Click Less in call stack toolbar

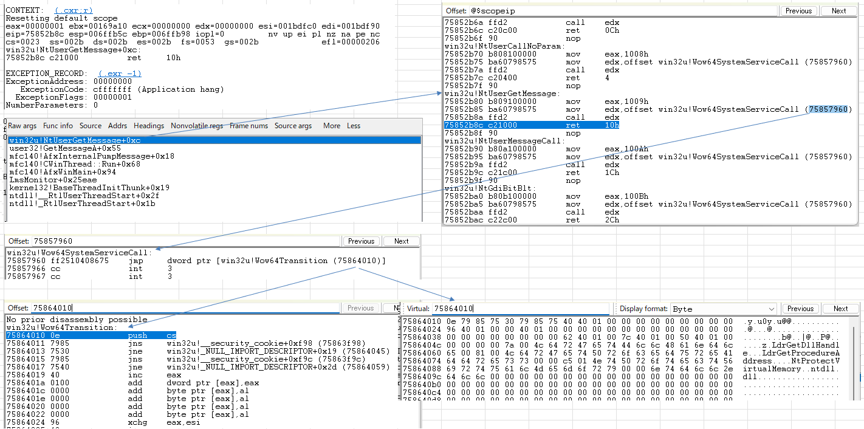pyautogui.click(x=354, y=126)
